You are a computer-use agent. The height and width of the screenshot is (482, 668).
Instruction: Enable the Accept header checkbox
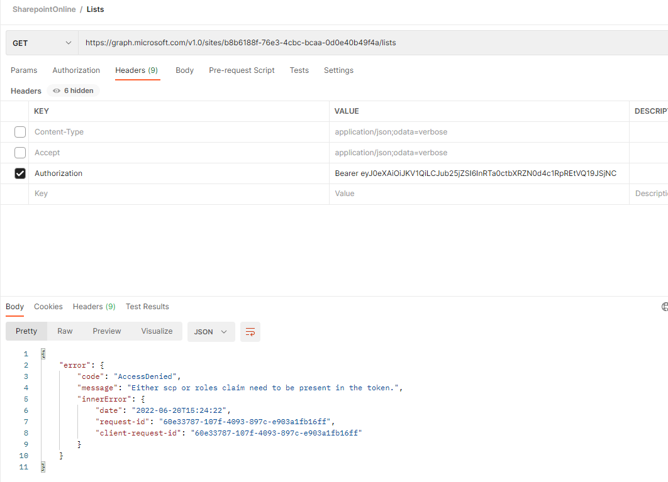(19, 152)
